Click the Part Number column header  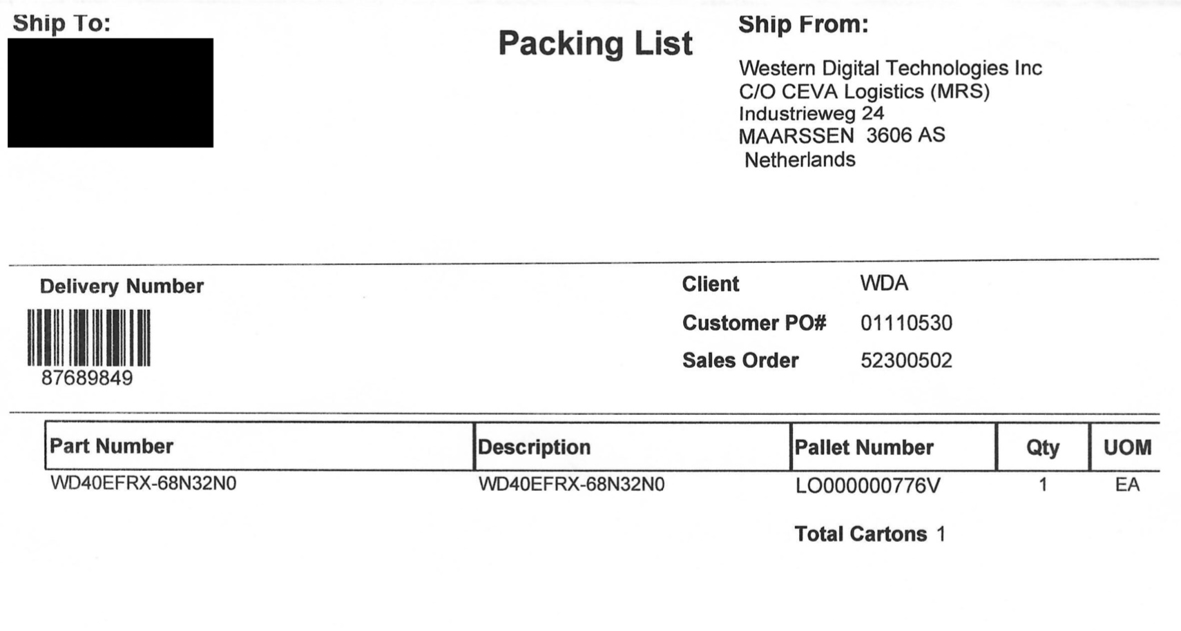click(x=111, y=446)
